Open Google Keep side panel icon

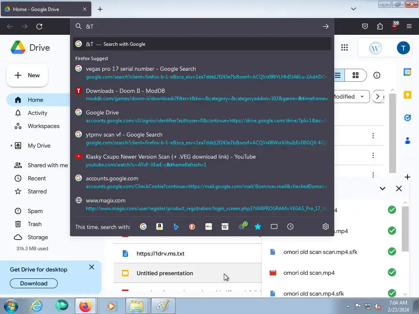[x=407, y=95]
